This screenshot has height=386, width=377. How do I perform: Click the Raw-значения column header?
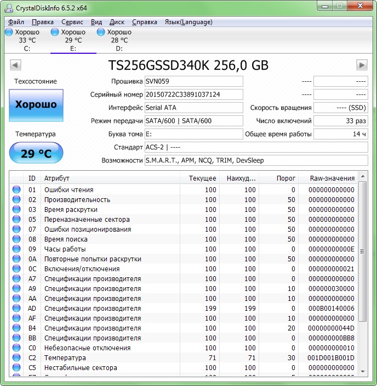click(328, 178)
